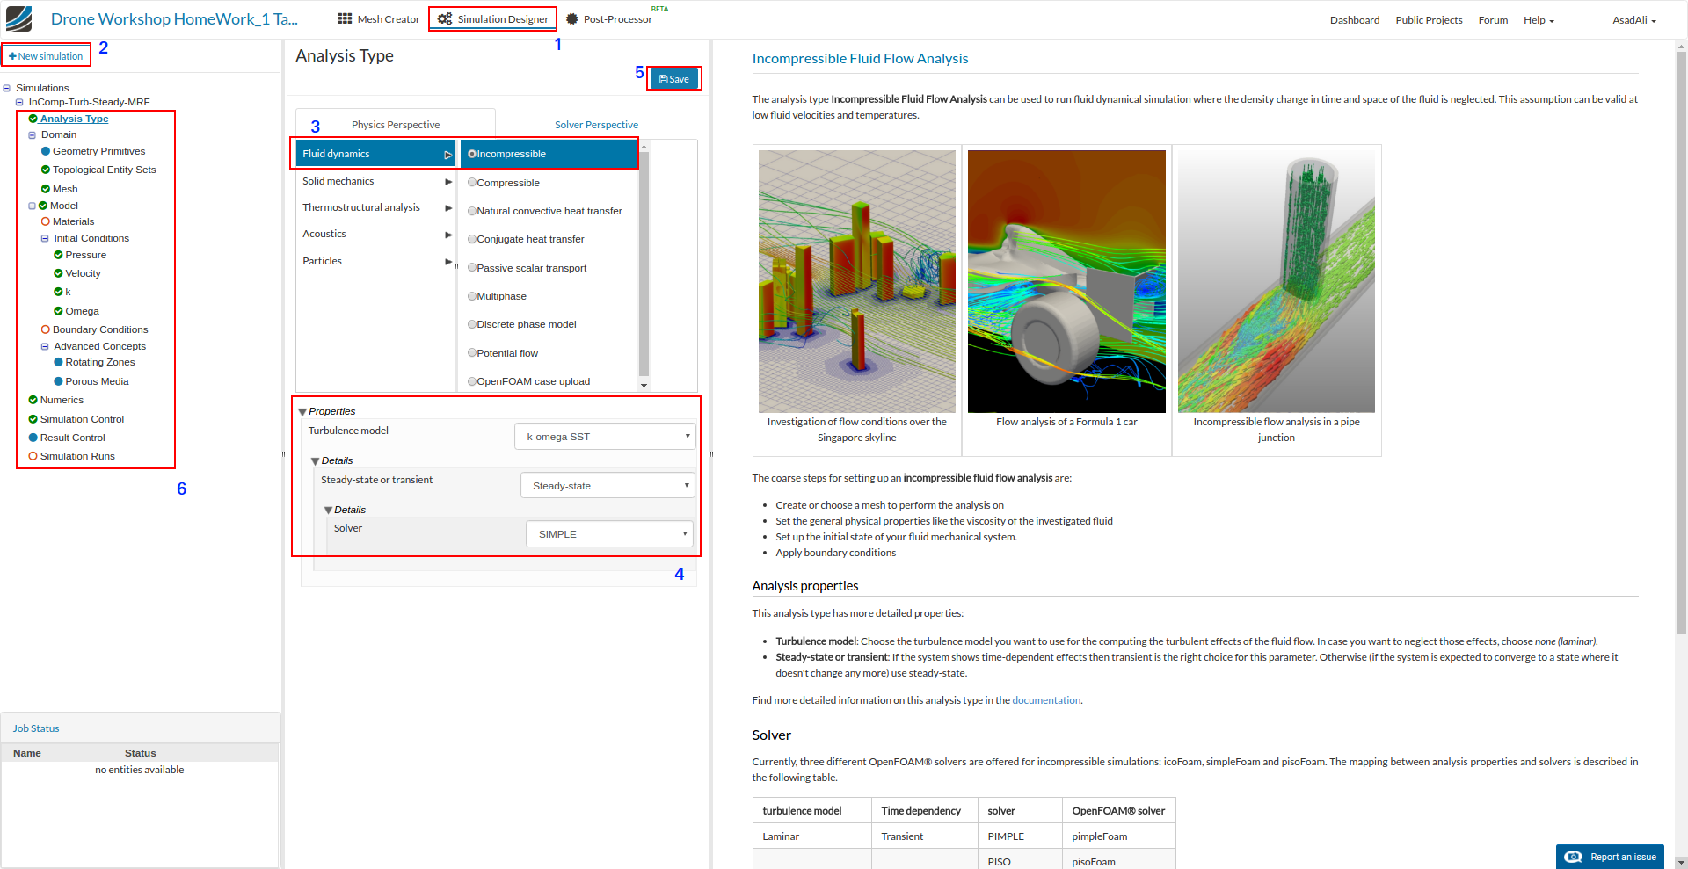This screenshot has height=869, width=1688.
Task: Collapse the Properties disclosure triangle
Action: (x=302, y=412)
